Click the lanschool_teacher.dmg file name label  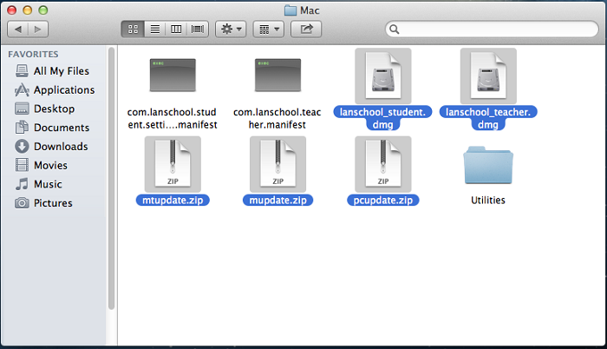(x=488, y=118)
